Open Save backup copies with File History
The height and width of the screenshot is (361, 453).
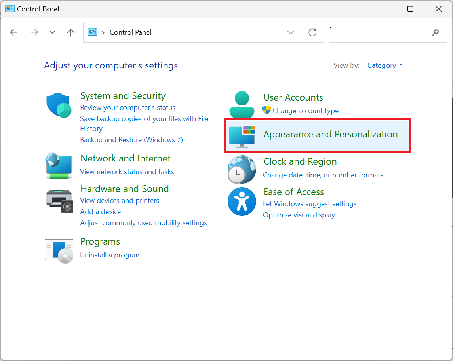click(x=144, y=123)
